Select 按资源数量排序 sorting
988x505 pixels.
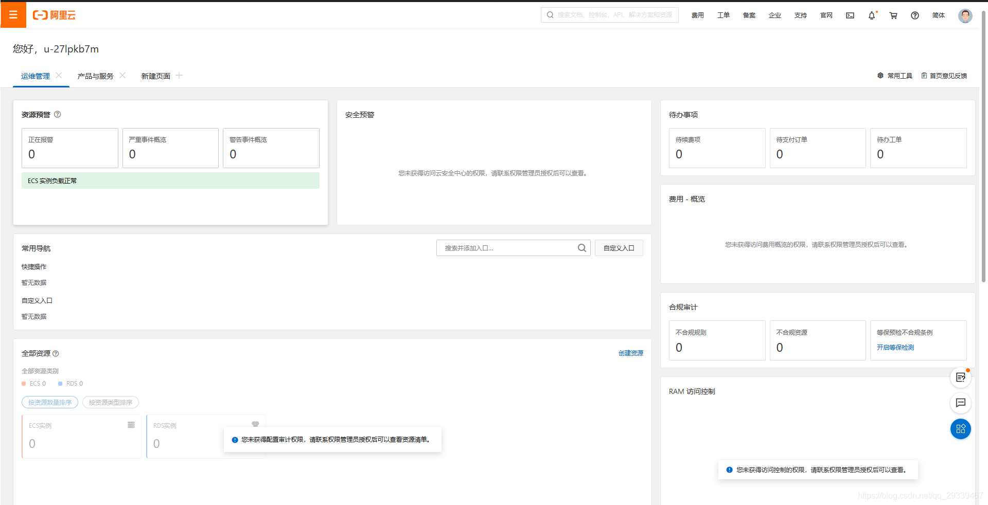click(x=50, y=402)
